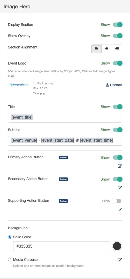Choose the Media Carousel background option
Screen dimensions: 130x279
tap(10, 260)
